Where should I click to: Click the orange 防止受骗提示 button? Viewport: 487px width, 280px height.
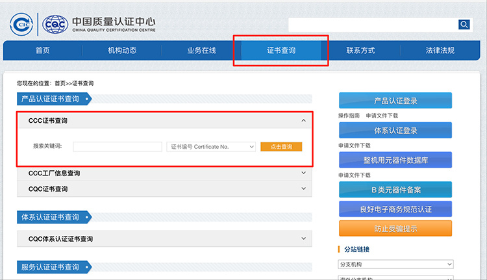395,228
